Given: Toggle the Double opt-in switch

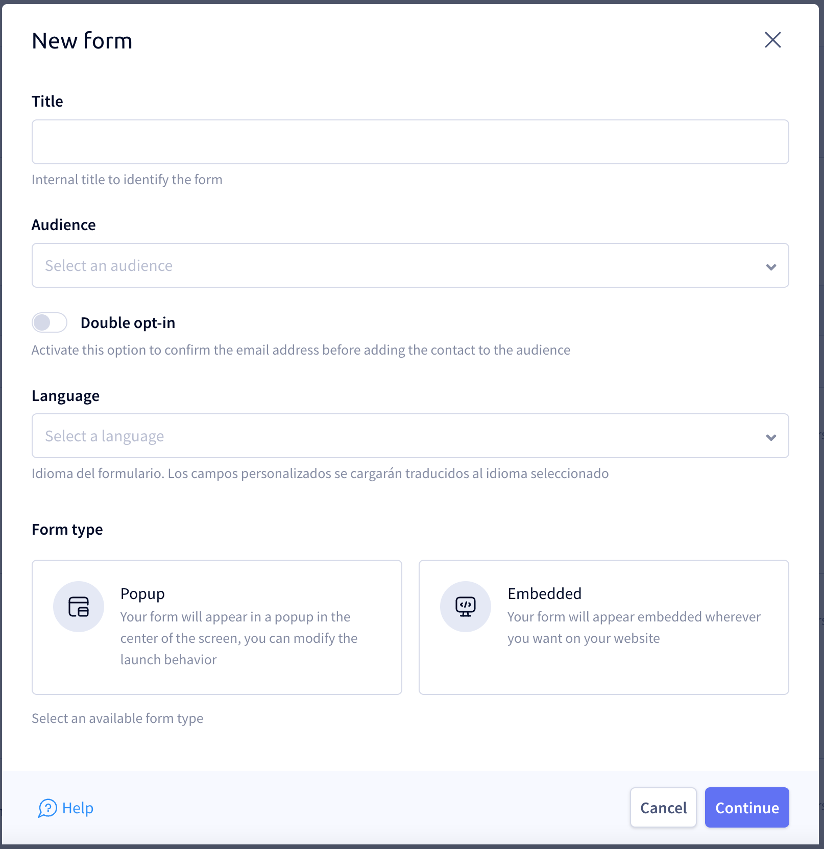Looking at the screenshot, I should tap(50, 322).
